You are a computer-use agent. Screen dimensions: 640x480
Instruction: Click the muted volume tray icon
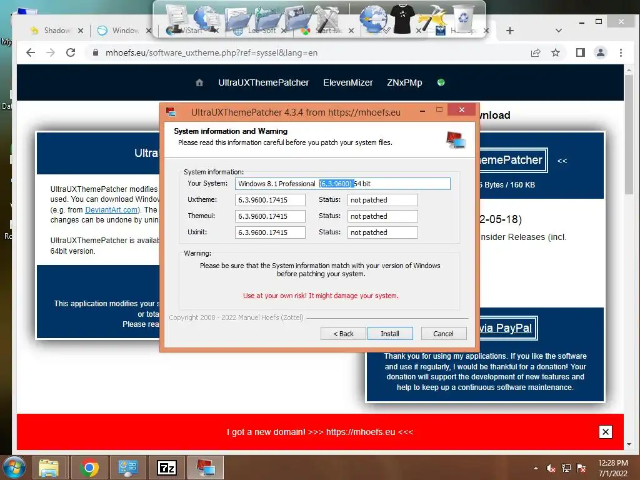(x=551, y=468)
